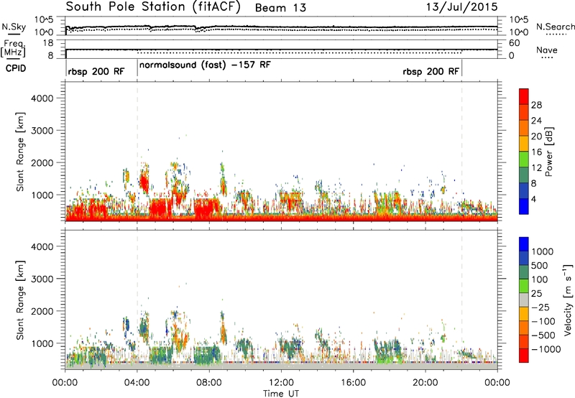Click the '4' power colorbar label
The width and height of the screenshot is (575, 398).
534,200
